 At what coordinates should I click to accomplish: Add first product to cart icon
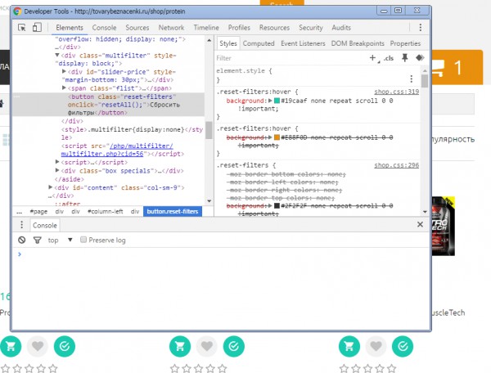pos(11,346)
